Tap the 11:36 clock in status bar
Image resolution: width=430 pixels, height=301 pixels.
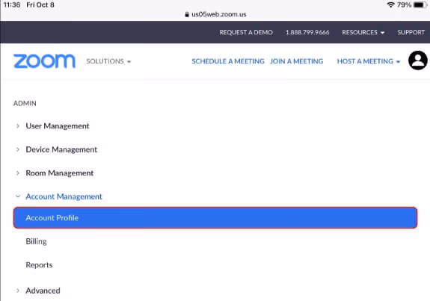click(x=12, y=5)
